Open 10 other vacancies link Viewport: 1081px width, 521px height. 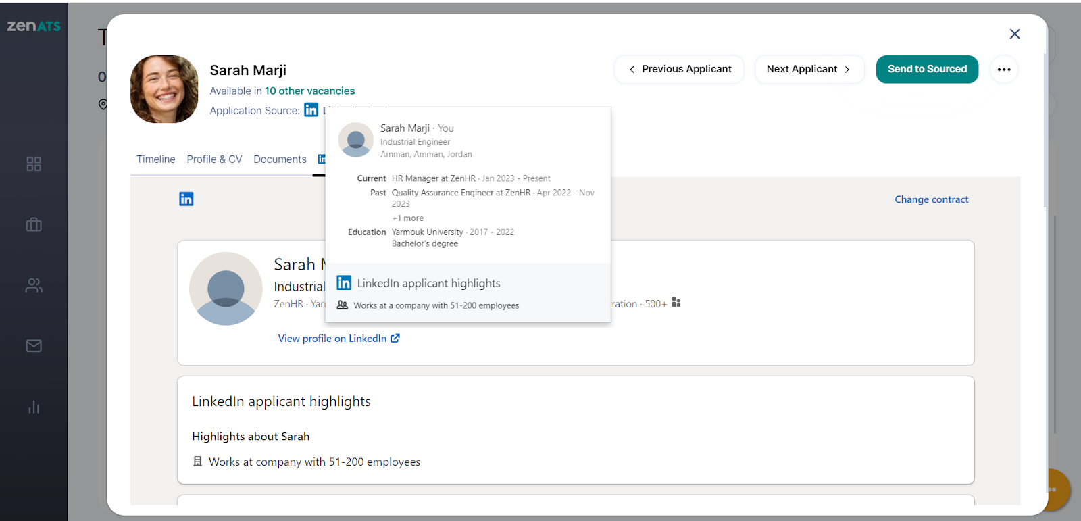tap(309, 91)
